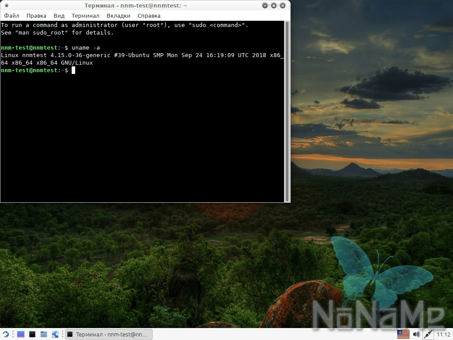Click the terminal window title bar text
Image resolution: width=453 pixels, height=340 pixels.
click(136, 5)
